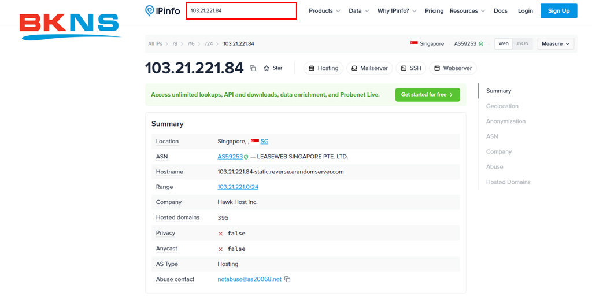Open the /16 breadcrumb

pyautogui.click(x=191, y=44)
